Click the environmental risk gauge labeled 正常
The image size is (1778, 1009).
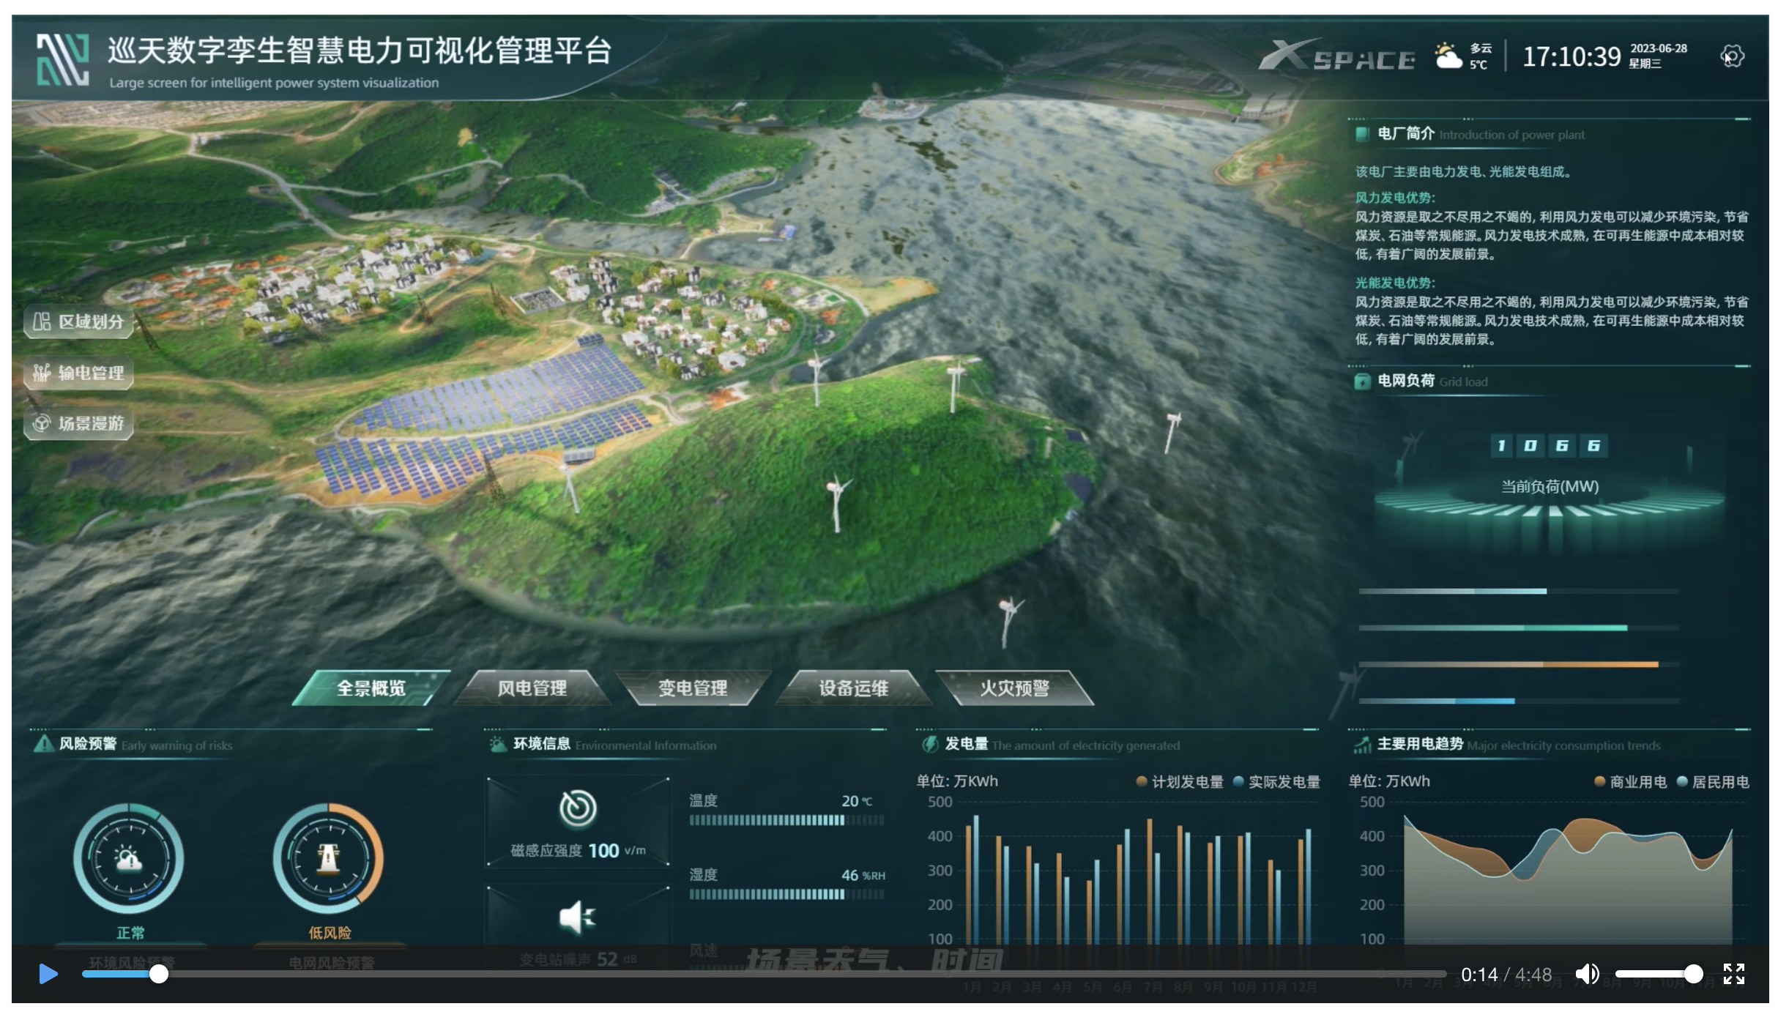[x=129, y=857]
